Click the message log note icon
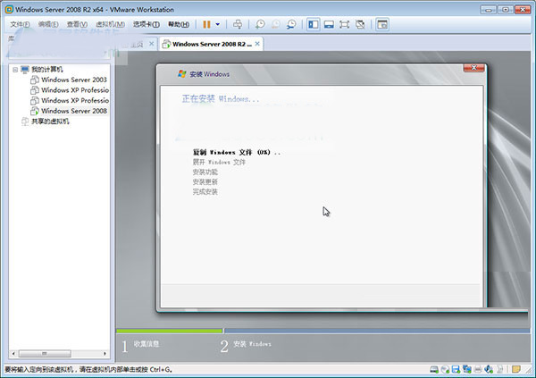Screen dimensions: 536x378 click(x=515, y=369)
